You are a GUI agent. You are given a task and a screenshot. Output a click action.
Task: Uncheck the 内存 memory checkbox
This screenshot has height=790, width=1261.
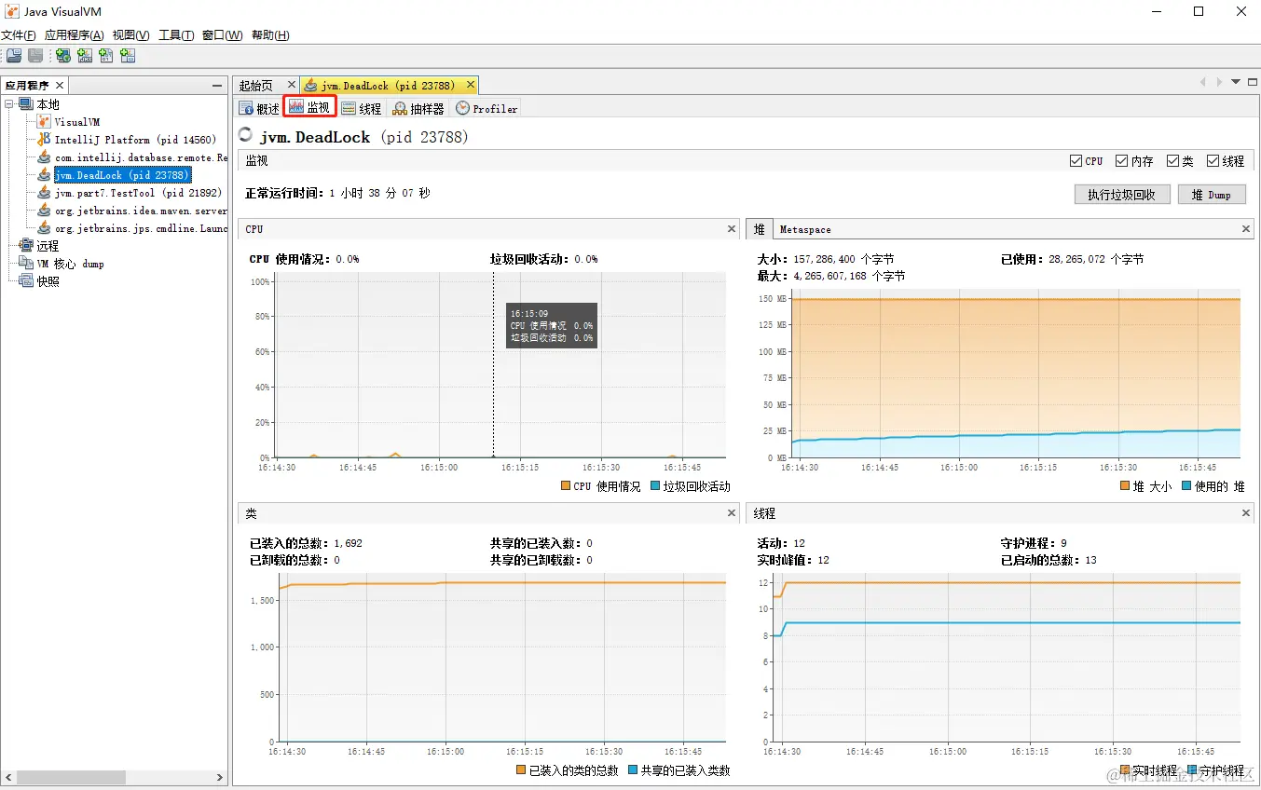click(1121, 161)
